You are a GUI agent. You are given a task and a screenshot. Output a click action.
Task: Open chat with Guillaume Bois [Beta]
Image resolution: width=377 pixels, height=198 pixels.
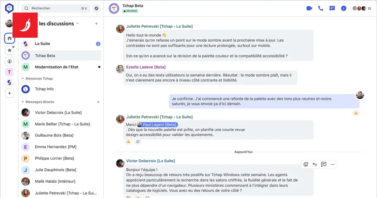61,135
